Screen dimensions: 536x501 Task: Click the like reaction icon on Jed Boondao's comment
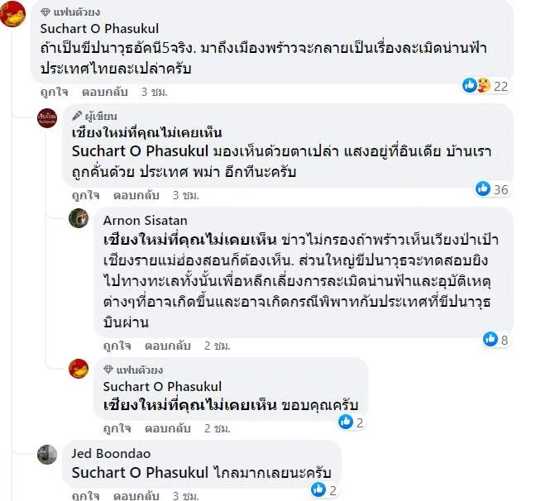coord(318,490)
